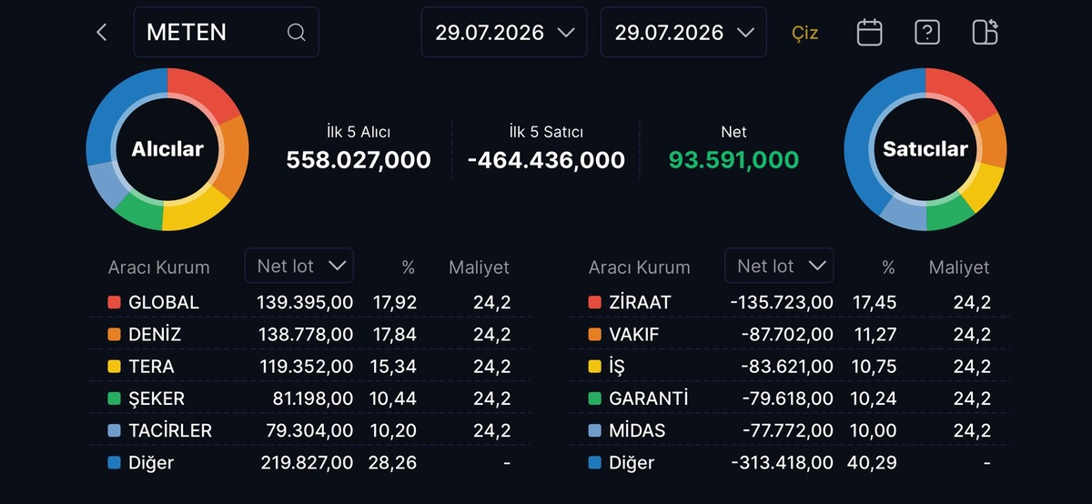
Task: Tap the search magnifier icon
Action: 296,33
